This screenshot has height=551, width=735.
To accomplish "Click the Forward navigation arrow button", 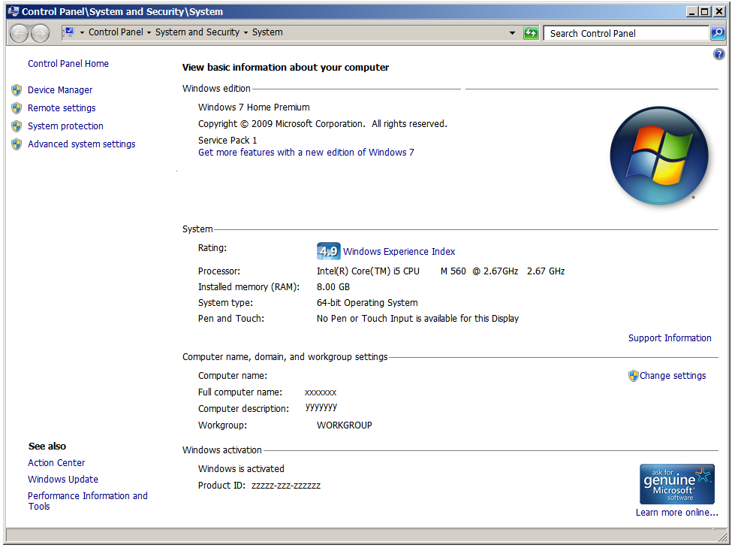I will point(40,33).
